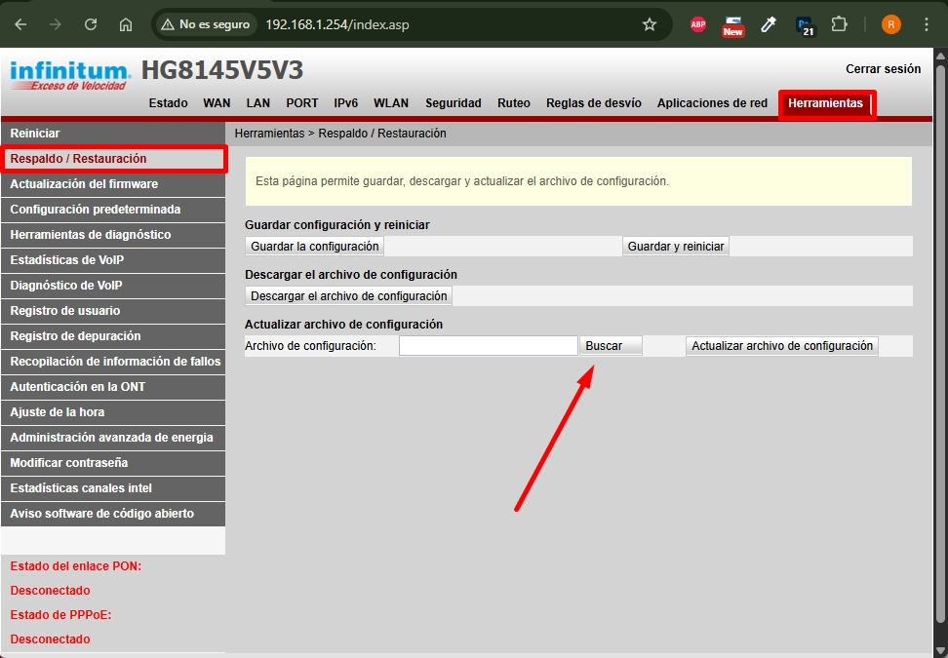Open the Seguridad tab

point(455,102)
